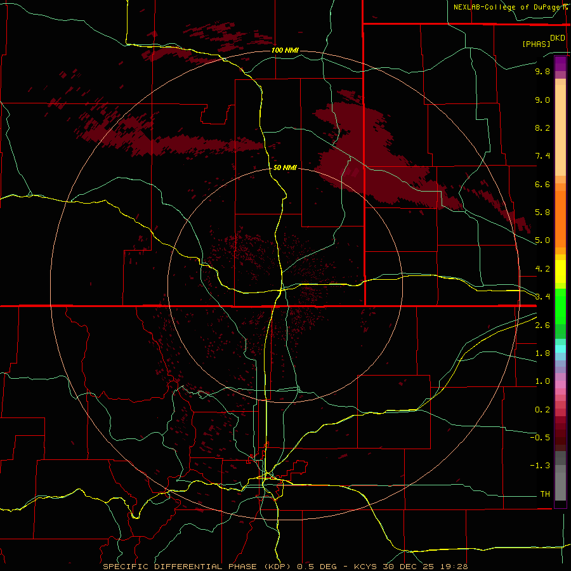This screenshot has width=571, height=571.
Task: Click the NEXLAB-College of DuPage label
Action: pyautogui.click(x=508, y=7)
